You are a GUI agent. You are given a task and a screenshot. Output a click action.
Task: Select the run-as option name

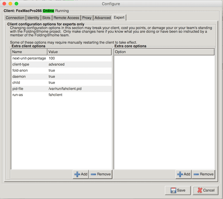18,95
